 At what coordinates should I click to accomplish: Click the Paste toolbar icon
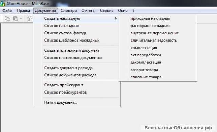tap(15, 18)
